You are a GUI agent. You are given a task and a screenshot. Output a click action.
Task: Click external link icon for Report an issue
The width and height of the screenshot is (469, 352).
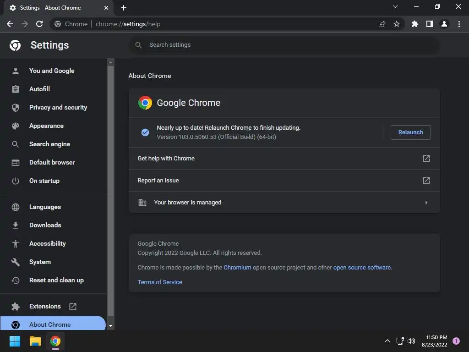pyautogui.click(x=426, y=181)
